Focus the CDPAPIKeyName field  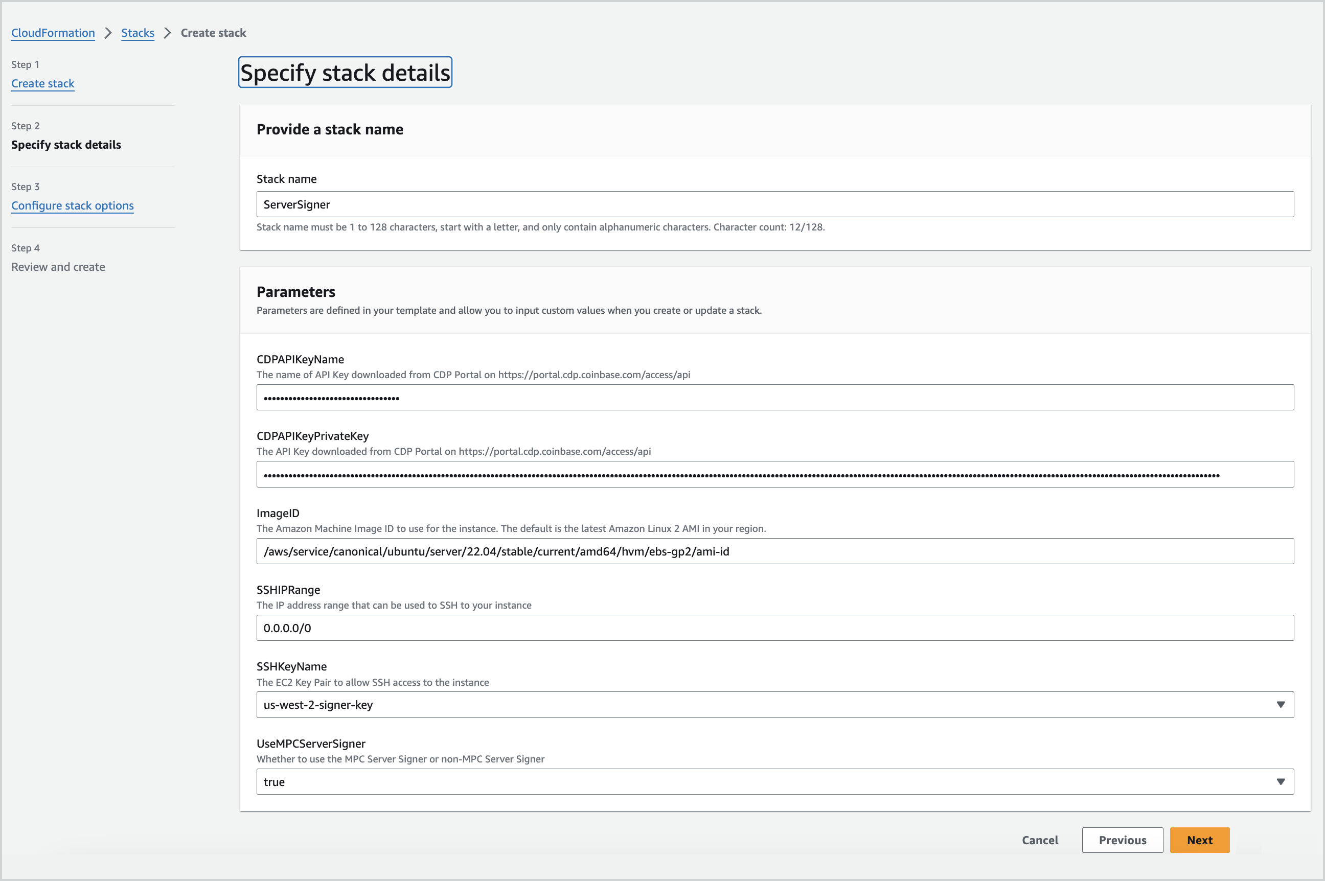[x=774, y=397]
